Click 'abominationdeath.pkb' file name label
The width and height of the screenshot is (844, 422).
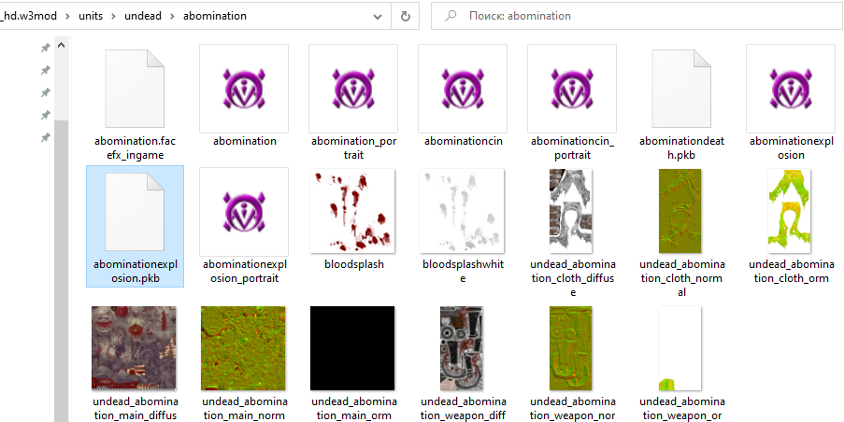click(681, 148)
